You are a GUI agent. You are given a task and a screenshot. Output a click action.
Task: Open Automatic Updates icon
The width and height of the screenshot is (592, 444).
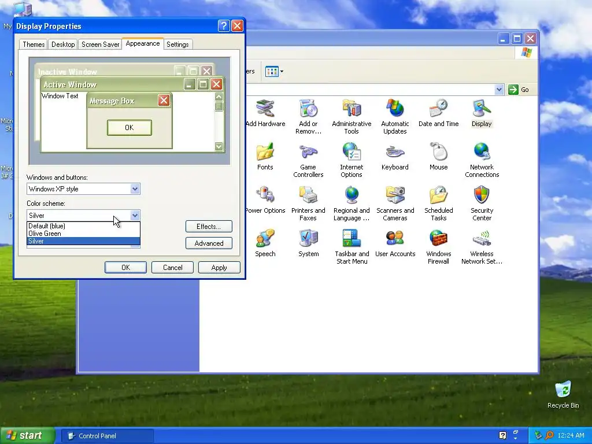[x=395, y=117]
